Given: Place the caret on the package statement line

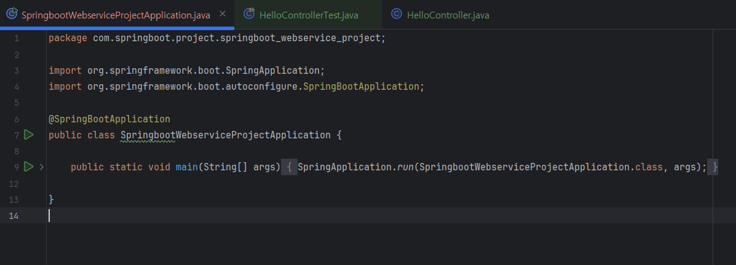Looking at the screenshot, I should (217, 39).
